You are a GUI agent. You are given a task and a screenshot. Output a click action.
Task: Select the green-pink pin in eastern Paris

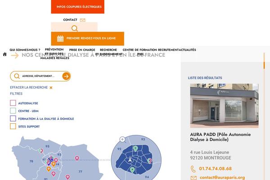point(150,161)
